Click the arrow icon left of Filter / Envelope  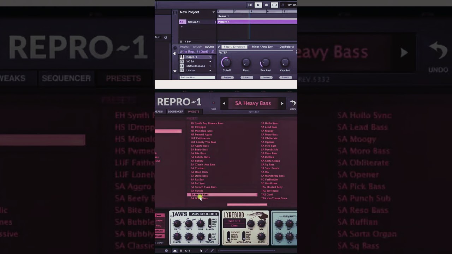(x=219, y=47)
